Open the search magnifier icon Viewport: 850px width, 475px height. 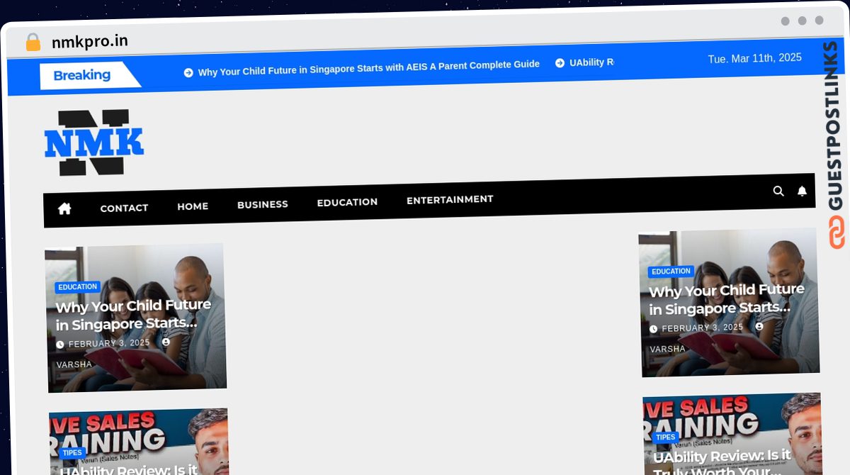[778, 191]
